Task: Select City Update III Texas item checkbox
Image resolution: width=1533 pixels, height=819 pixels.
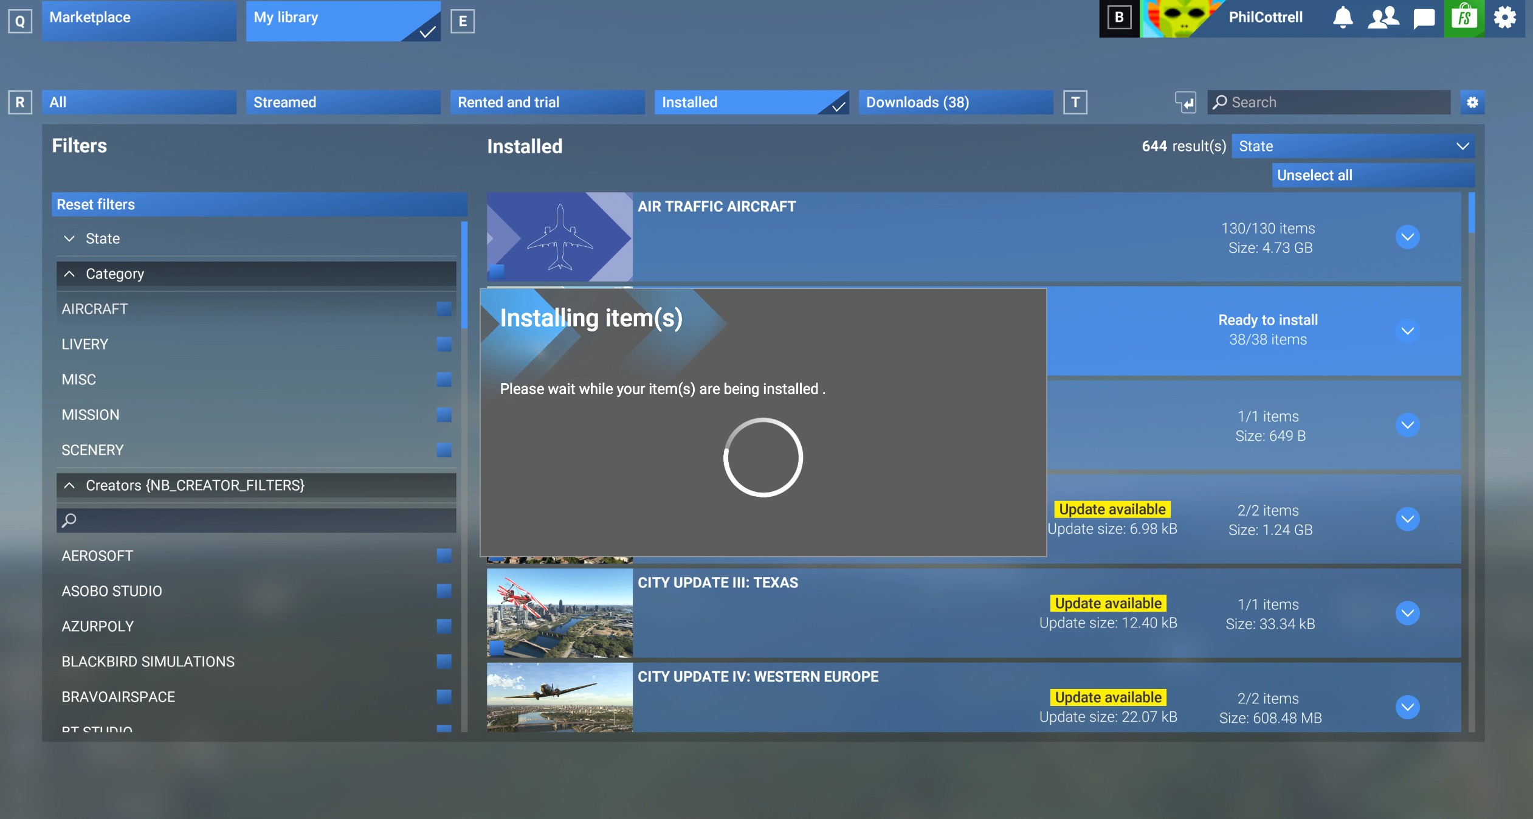Action: [x=497, y=648]
